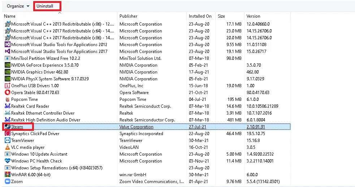Image resolution: width=355 pixels, height=187 pixels.
Task: Click the Visual Studio Tools for Applications 2012 icon
Action: point(8,44)
